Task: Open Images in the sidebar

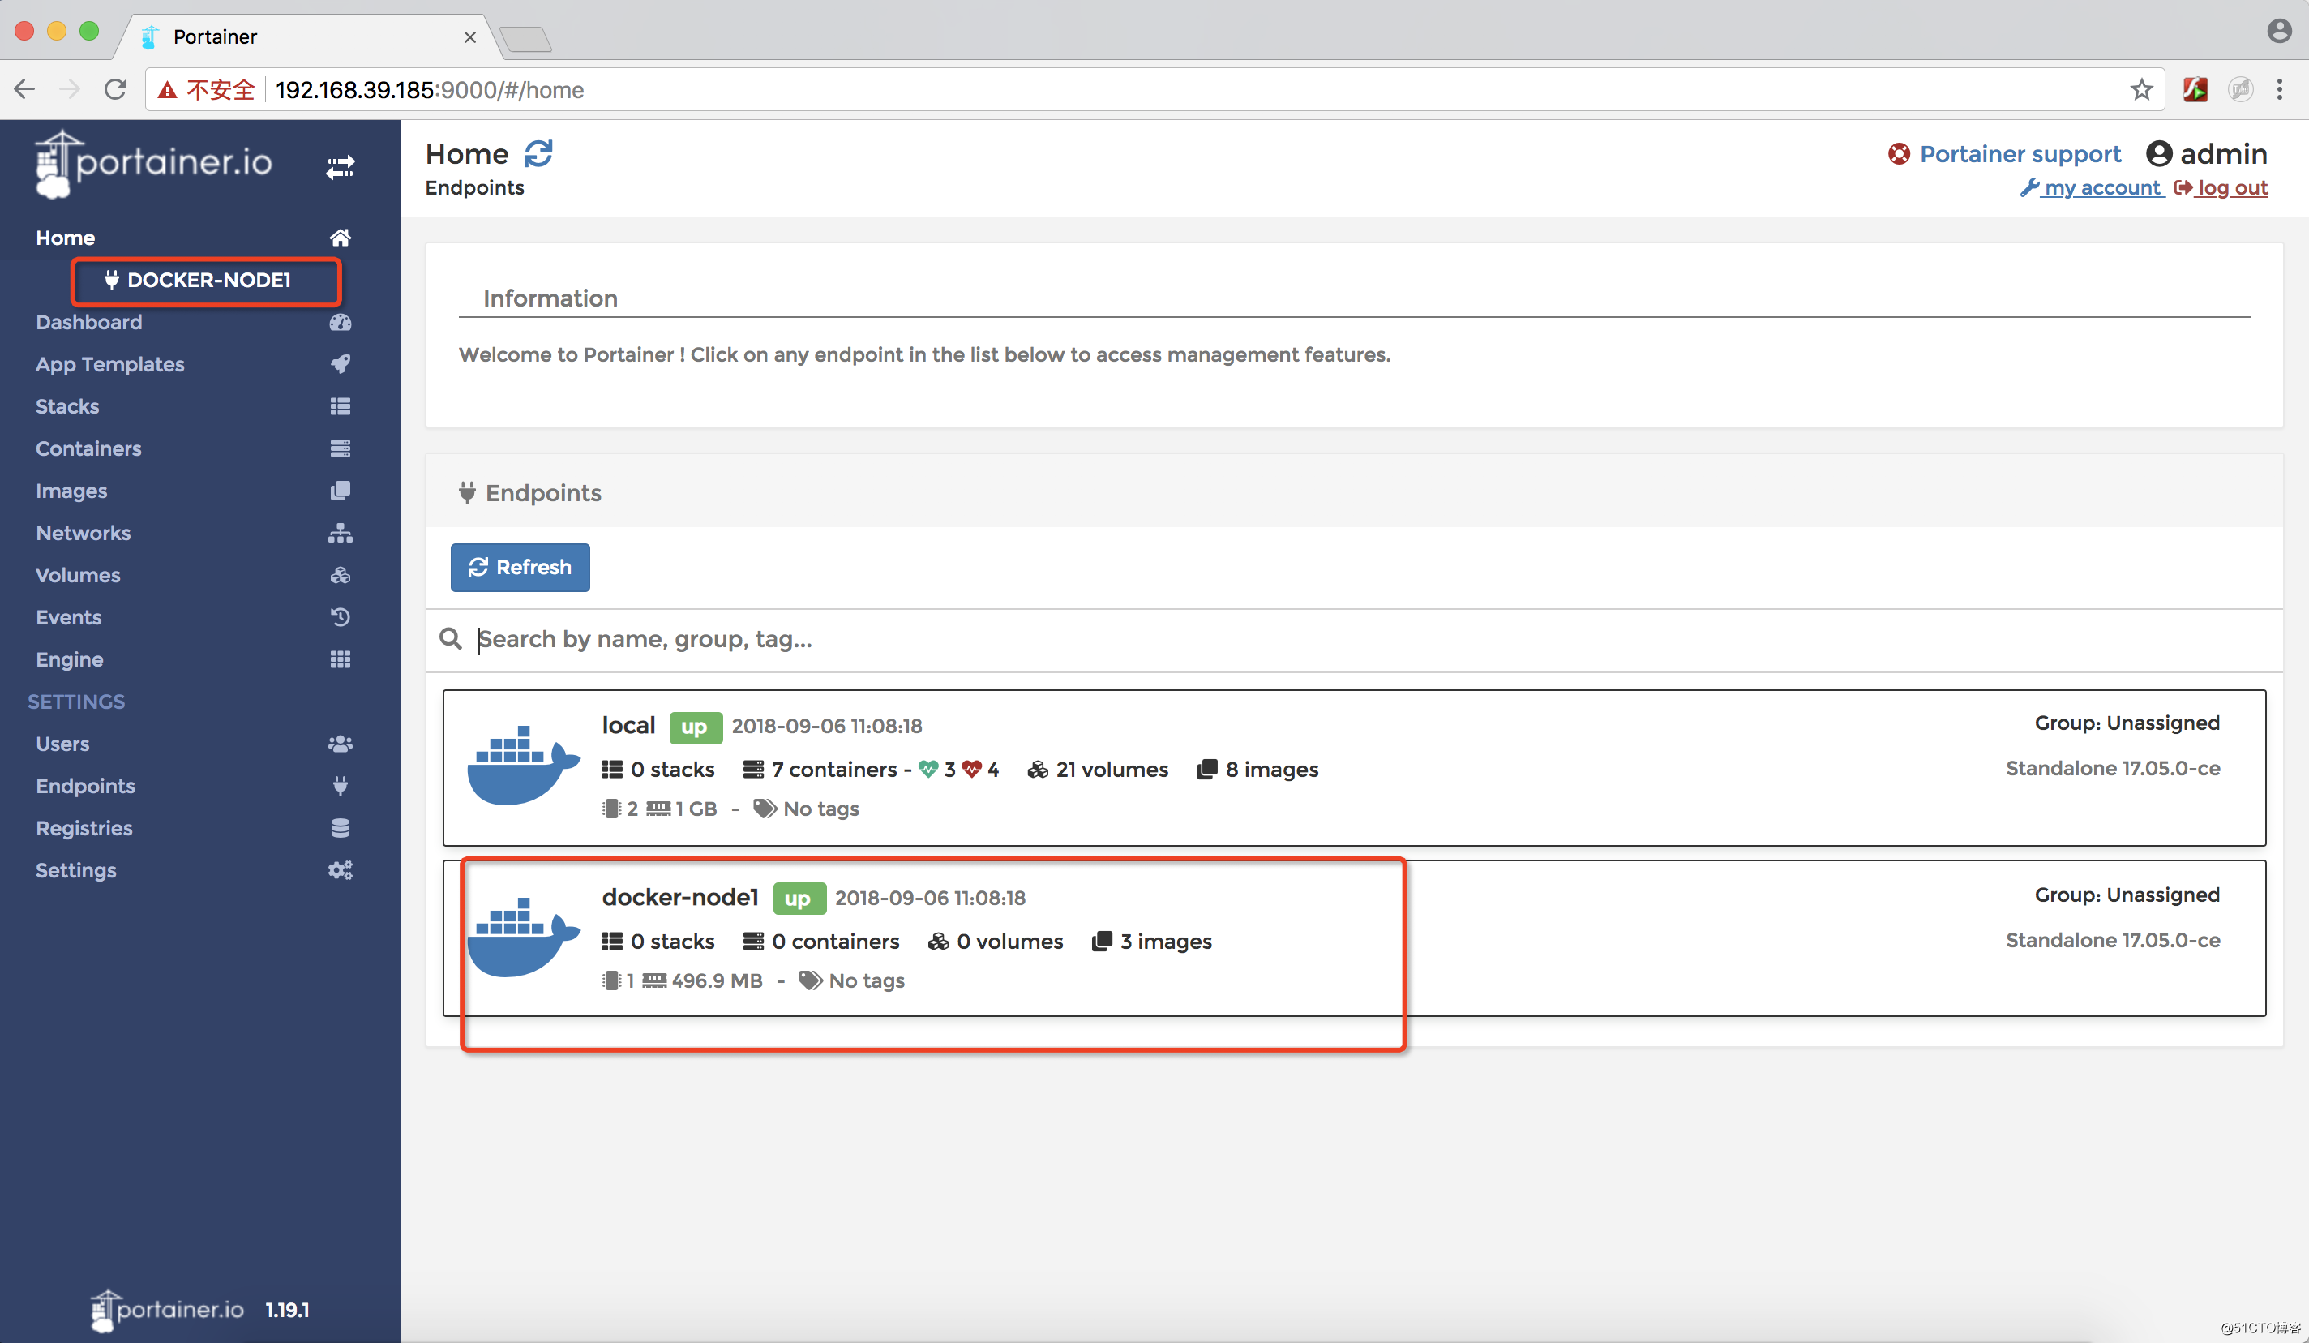Action: tap(71, 491)
